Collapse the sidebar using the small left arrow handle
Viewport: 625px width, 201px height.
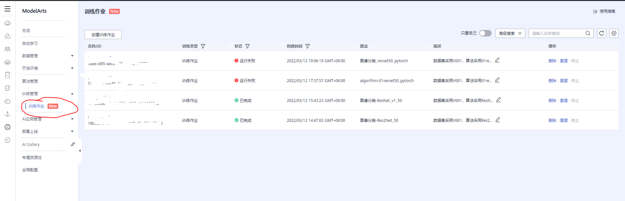(80, 151)
